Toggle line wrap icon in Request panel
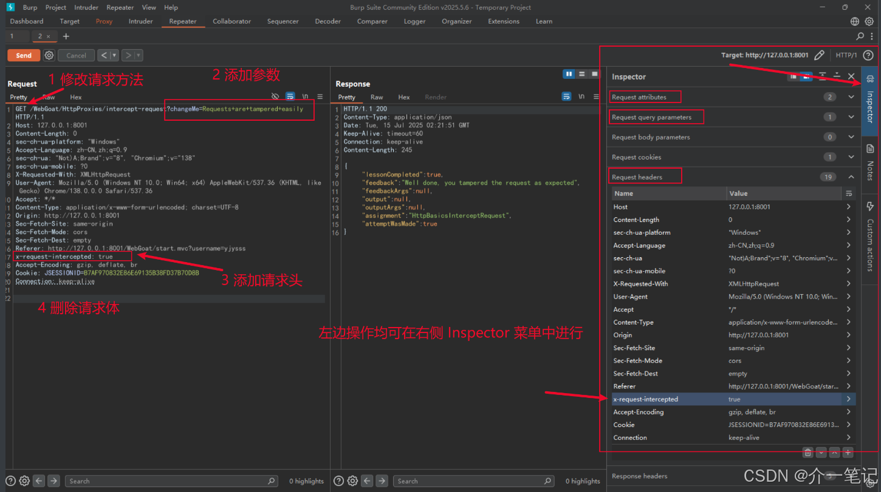881x492 pixels. coord(290,96)
